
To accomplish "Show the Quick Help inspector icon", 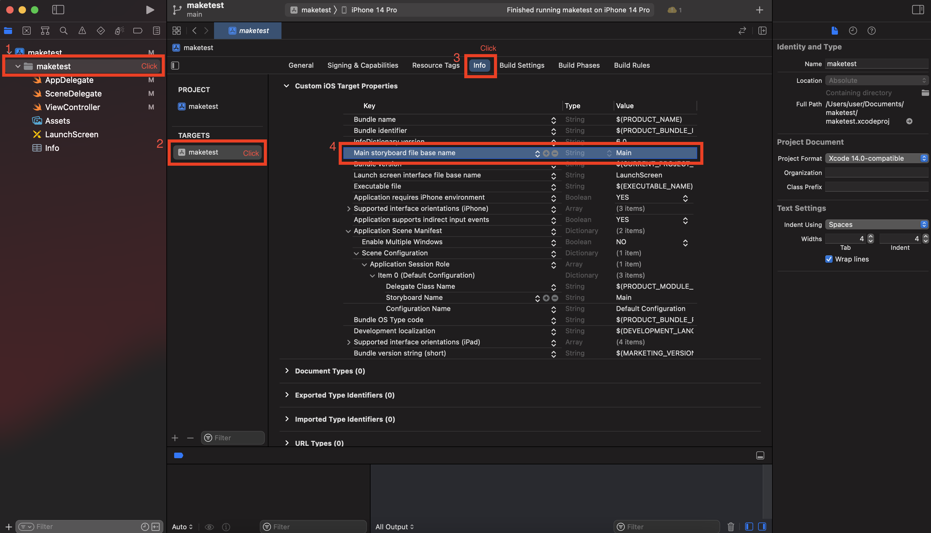I will point(871,31).
